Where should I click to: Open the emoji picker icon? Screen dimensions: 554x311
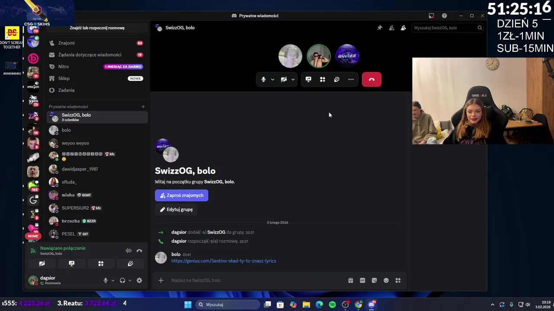(386, 280)
